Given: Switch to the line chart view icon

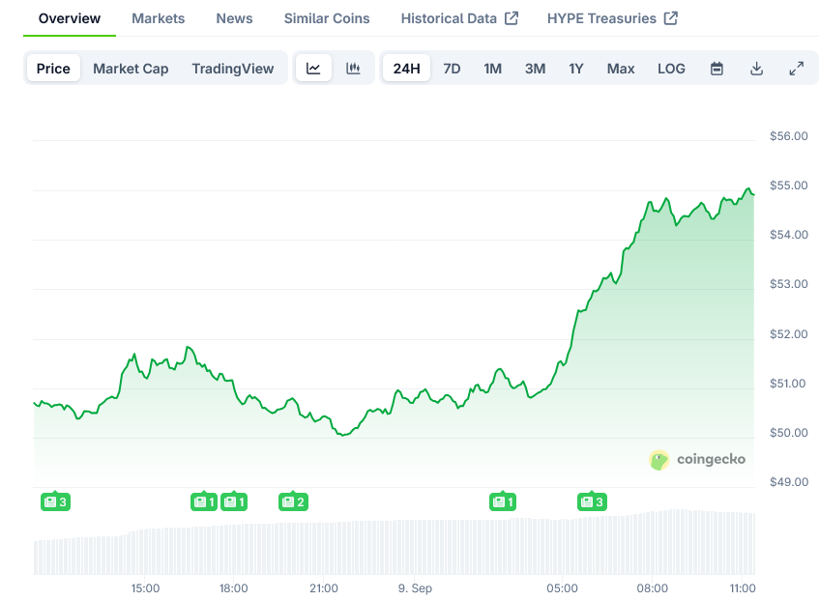Looking at the screenshot, I should (313, 69).
